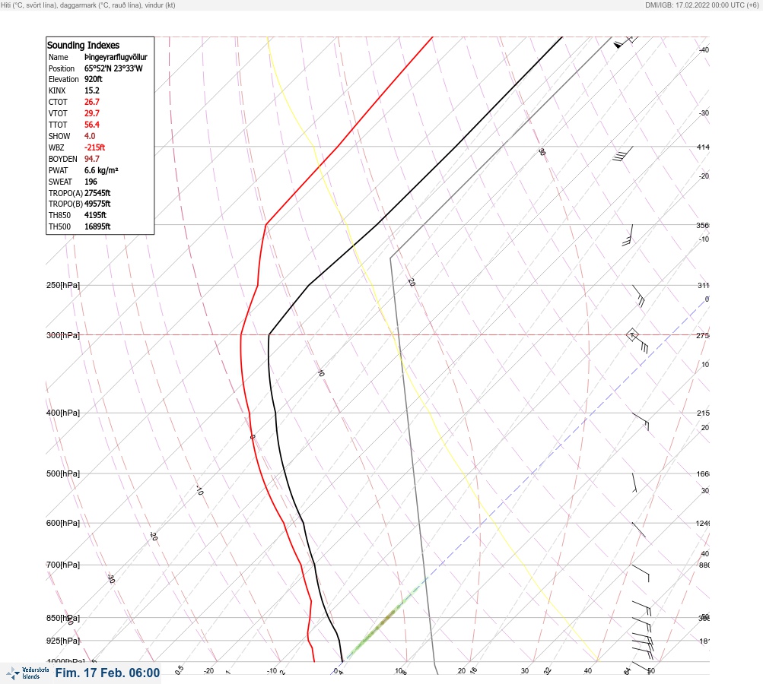Click the TTOT value 56.4
The image size is (763, 684).
92,125
